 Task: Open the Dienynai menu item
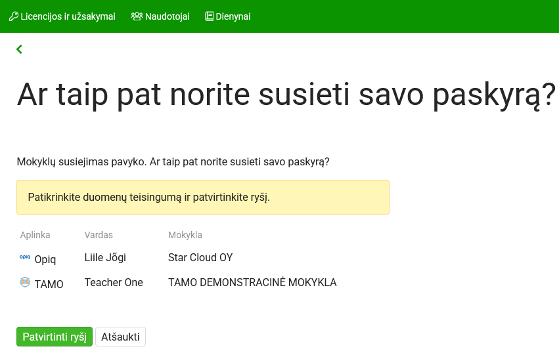point(233,16)
